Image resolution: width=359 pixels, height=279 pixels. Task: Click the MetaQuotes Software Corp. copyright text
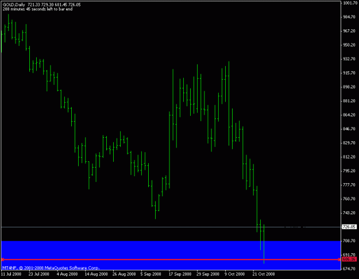51,268
